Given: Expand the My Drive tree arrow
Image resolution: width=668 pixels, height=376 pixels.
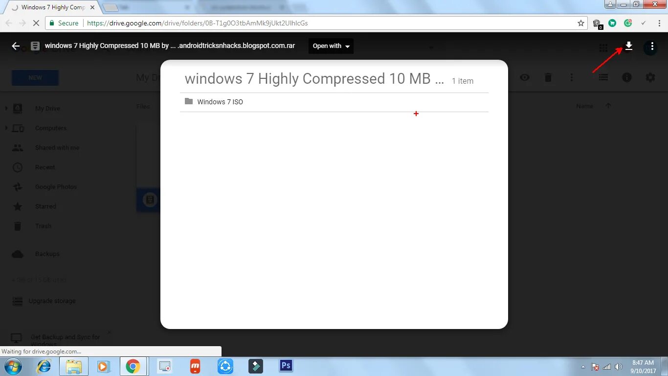Looking at the screenshot, I should coord(6,109).
